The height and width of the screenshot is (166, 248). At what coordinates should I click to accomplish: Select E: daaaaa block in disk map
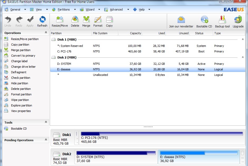pos(199,157)
